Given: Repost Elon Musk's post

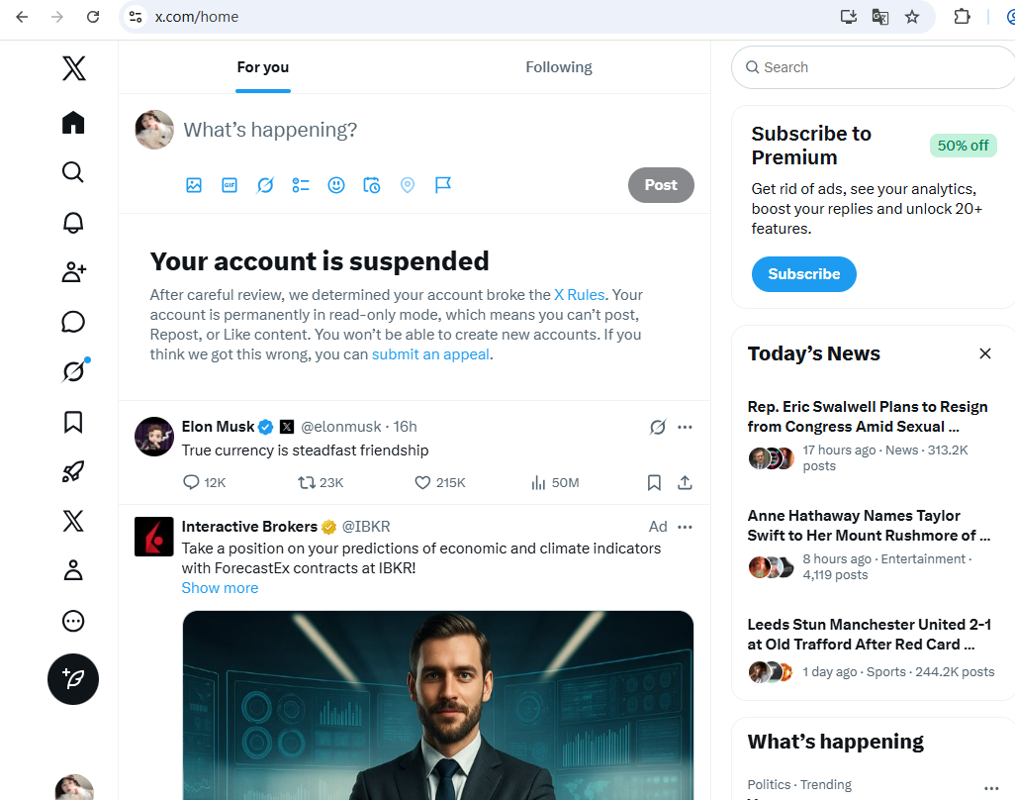Looking at the screenshot, I should coord(308,482).
